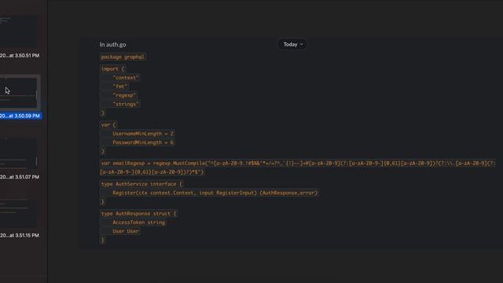Click the 'In auth.go' heading
The image size is (503, 283).
(x=112, y=45)
